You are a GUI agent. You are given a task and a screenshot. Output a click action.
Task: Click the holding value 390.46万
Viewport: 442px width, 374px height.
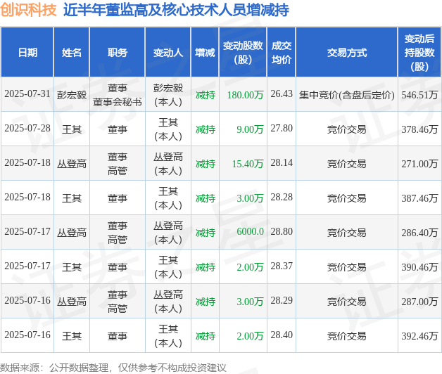(x=419, y=267)
